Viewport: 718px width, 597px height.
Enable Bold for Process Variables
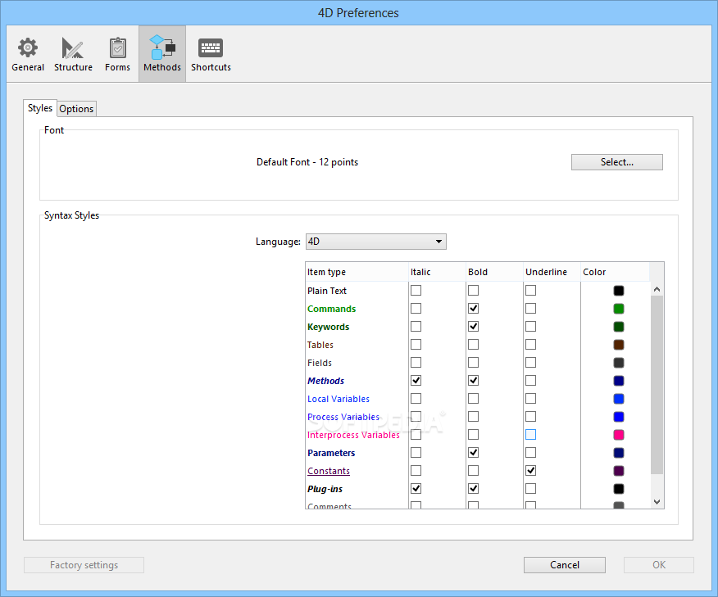point(474,416)
